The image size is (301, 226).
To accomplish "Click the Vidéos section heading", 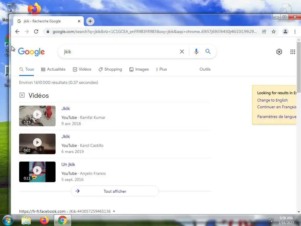I will coord(39,96).
